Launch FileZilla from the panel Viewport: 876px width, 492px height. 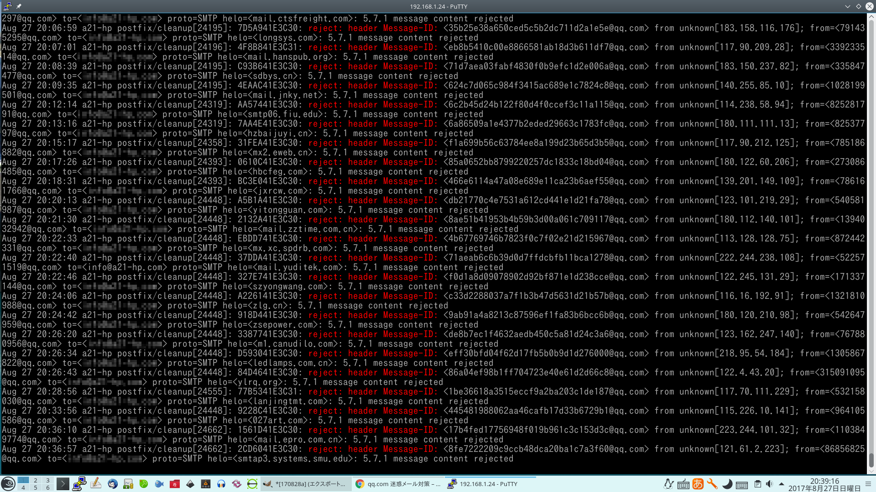pyautogui.click(x=175, y=484)
